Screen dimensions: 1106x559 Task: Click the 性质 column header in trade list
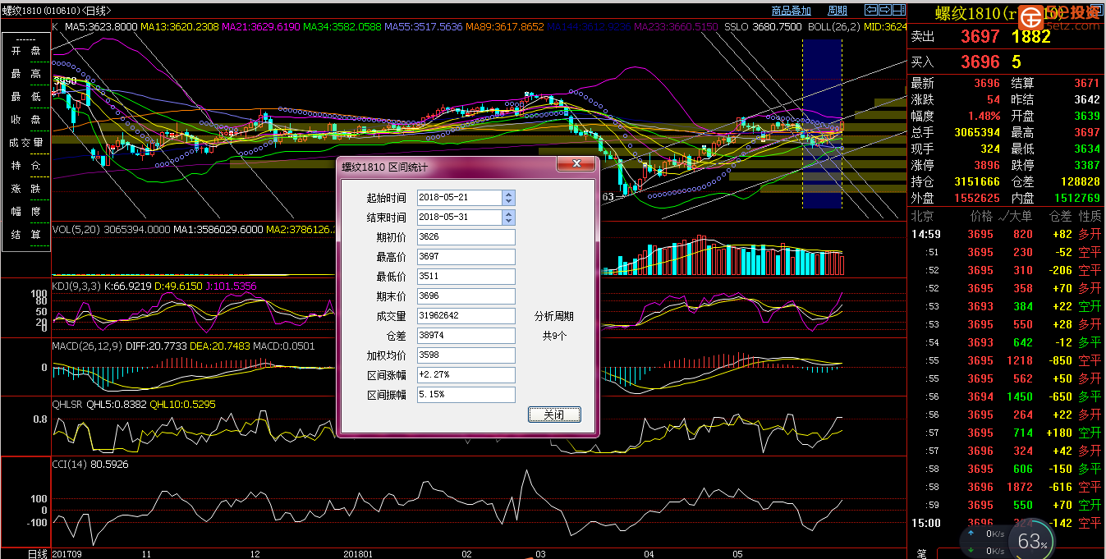[x=1090, y=217]
